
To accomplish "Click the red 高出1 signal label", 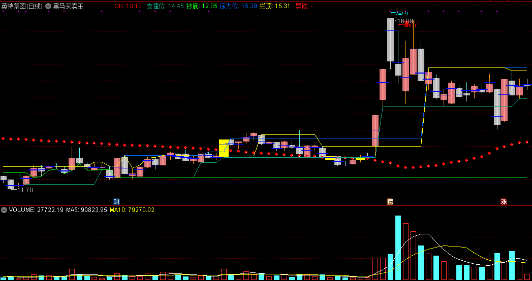I will pos(409,24).
